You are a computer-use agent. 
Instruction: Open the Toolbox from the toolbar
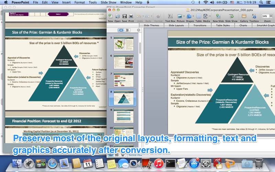coord(254,16)
